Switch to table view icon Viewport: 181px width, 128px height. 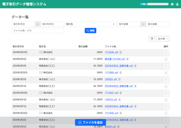click(152, 39)
